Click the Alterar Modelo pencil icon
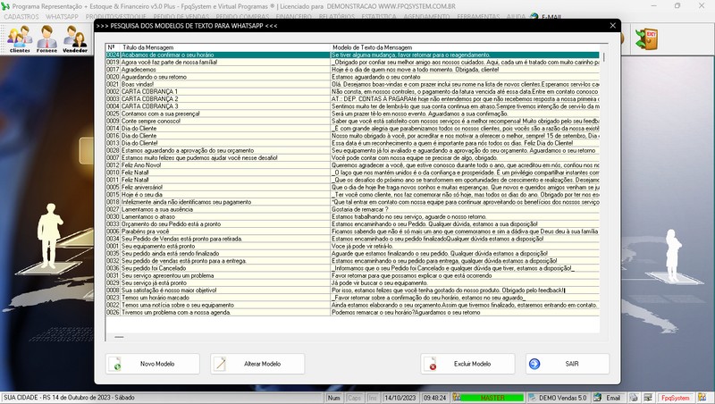Screen dimensions: 715x404 point(220,364)
